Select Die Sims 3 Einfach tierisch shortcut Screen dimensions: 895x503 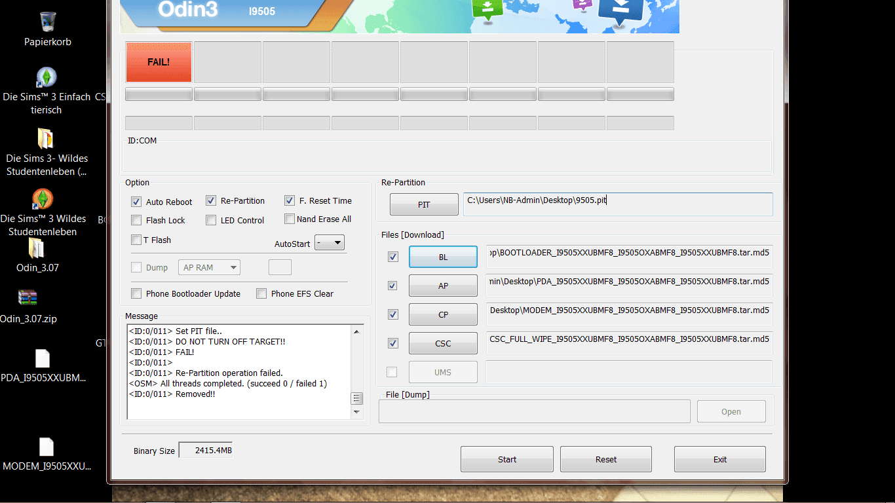[46, 78]
